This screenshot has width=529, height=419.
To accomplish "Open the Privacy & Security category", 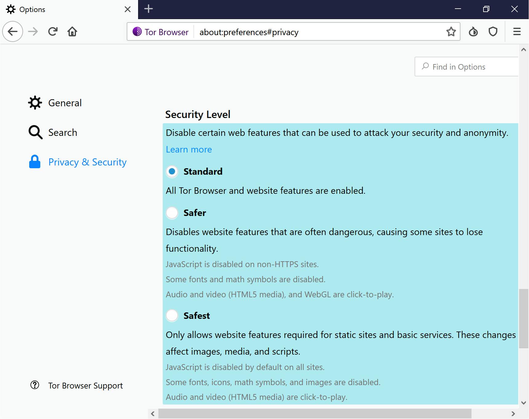I will tap(87, 162).
